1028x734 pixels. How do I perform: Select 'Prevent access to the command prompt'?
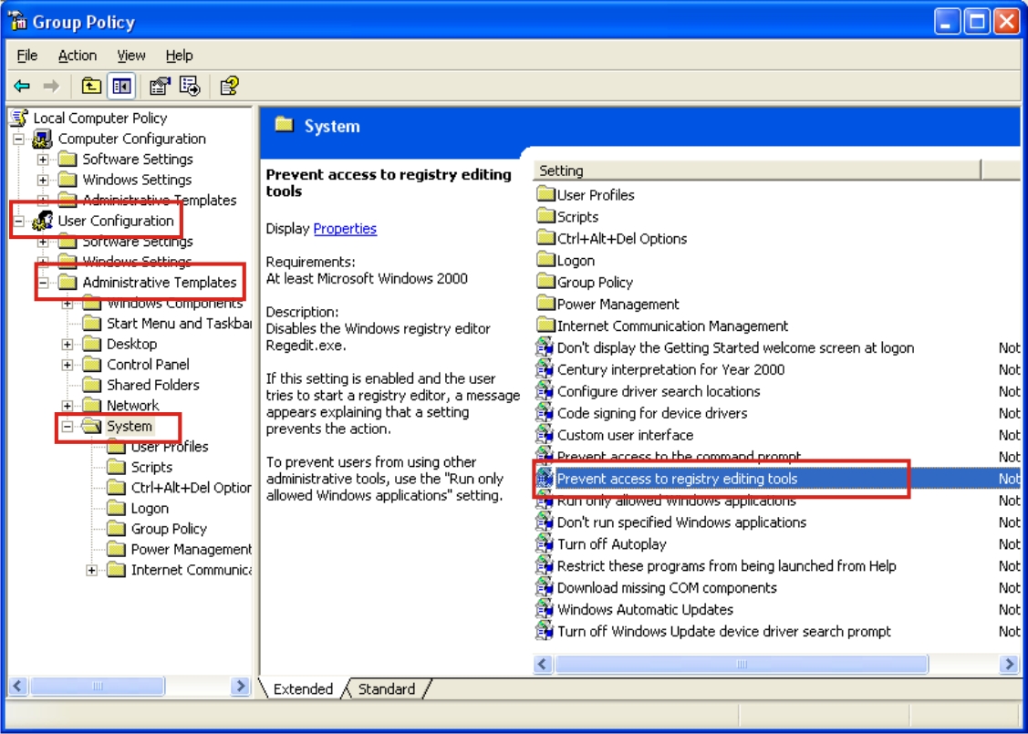coord(679,457)
